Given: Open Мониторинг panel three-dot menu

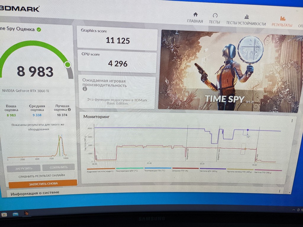Looking at the screenshot, I should coord(292,121).
